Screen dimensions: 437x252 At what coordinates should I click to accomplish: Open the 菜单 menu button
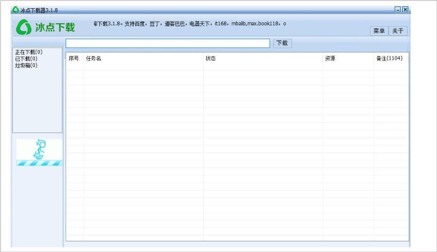tap(379, 31)
